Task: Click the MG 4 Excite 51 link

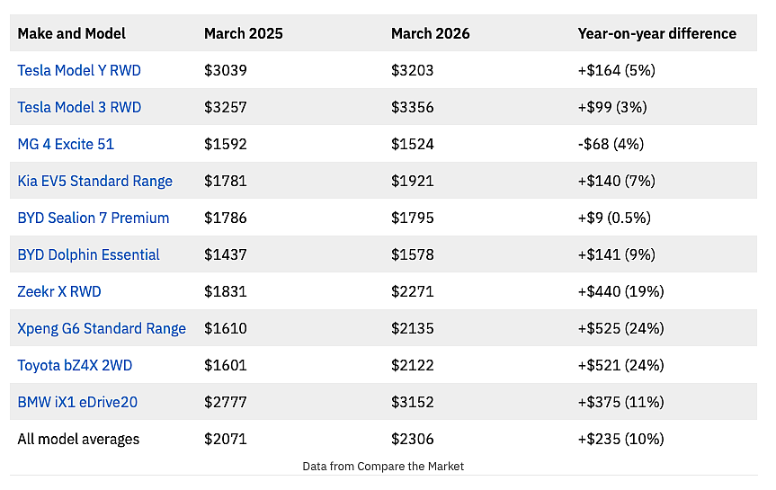Action: [66, 144]
